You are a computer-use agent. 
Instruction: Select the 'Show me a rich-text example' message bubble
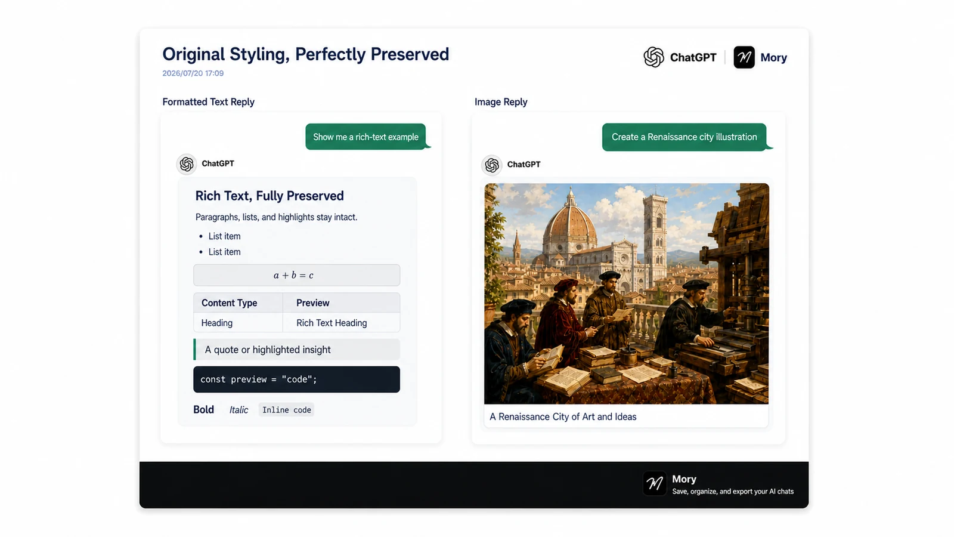(366, 137)
